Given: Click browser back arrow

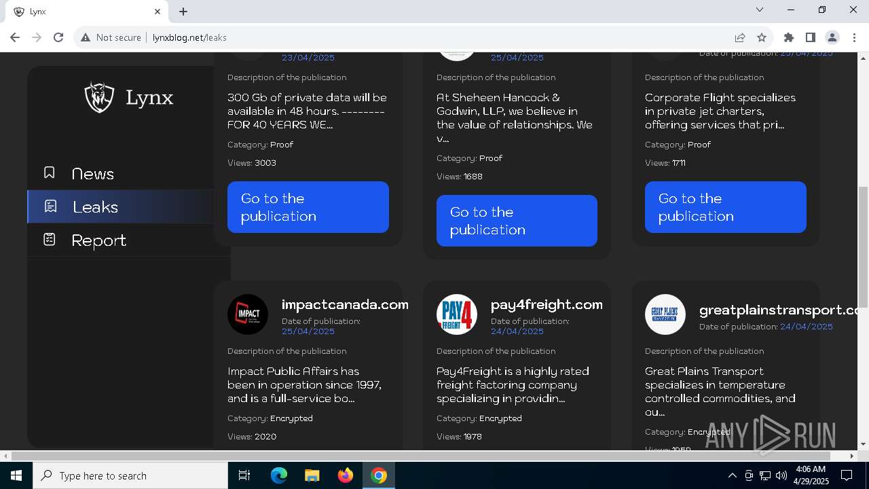Looking at the screenshot, I should tap(15, 37).
